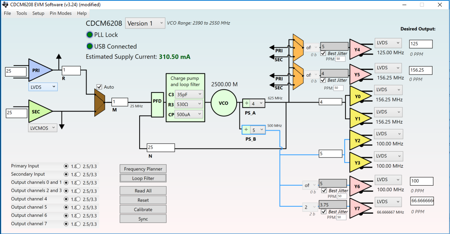The height and width of the screenshot is (234, 450).
Task: Click the Y7 PPM input field
Action: (x=341, y=217)
